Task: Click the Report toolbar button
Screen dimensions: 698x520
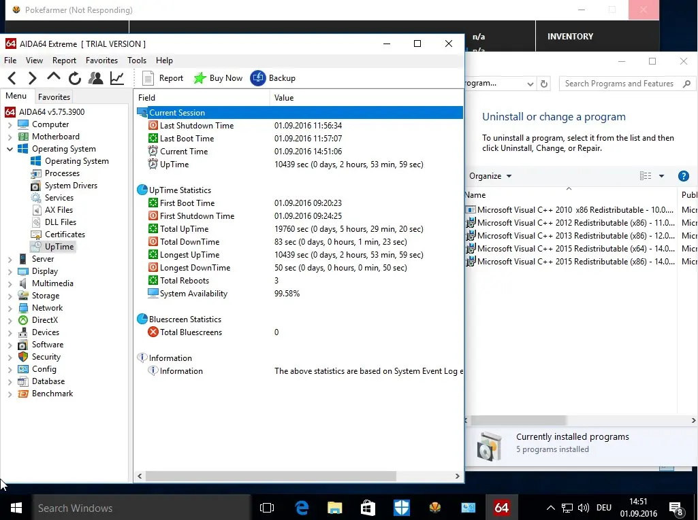Action: [163, 78]
